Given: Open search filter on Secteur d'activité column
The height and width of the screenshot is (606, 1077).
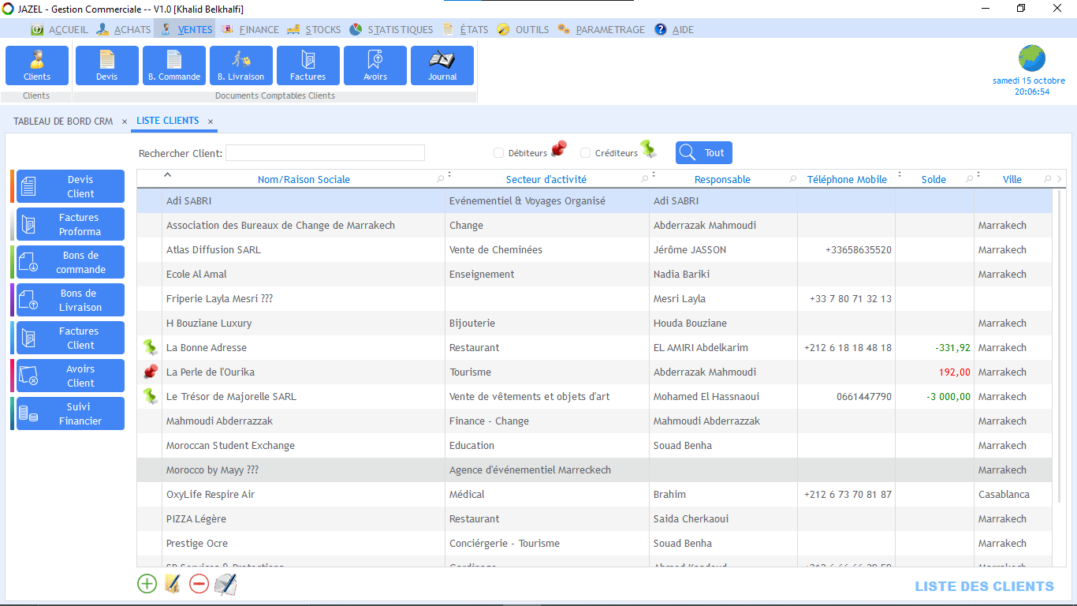Looking at the screenshot, I should (644, 180).
